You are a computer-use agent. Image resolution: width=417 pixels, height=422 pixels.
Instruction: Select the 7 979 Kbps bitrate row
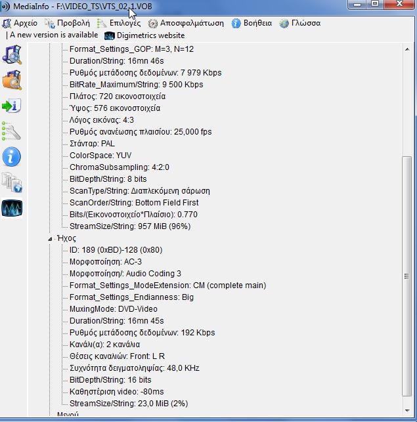146,73
